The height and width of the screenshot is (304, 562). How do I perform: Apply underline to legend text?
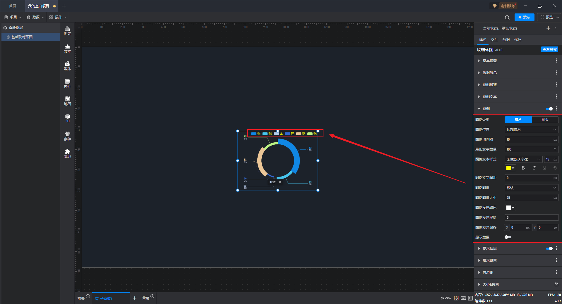pos(544,168)
